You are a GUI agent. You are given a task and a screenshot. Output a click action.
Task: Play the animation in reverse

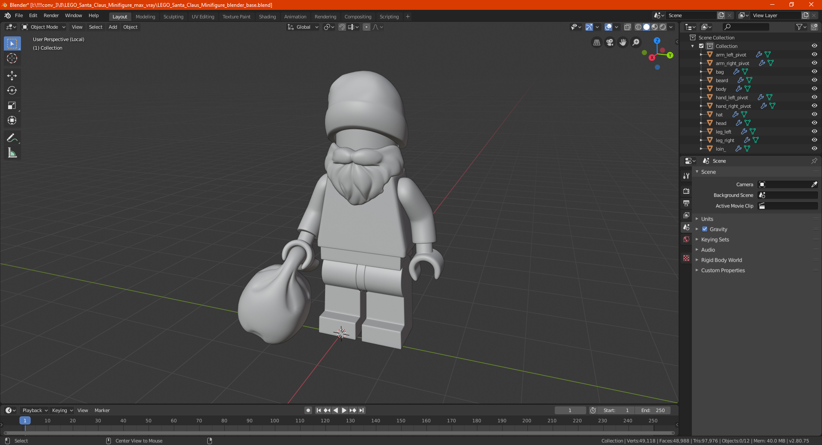coord(336,410)
